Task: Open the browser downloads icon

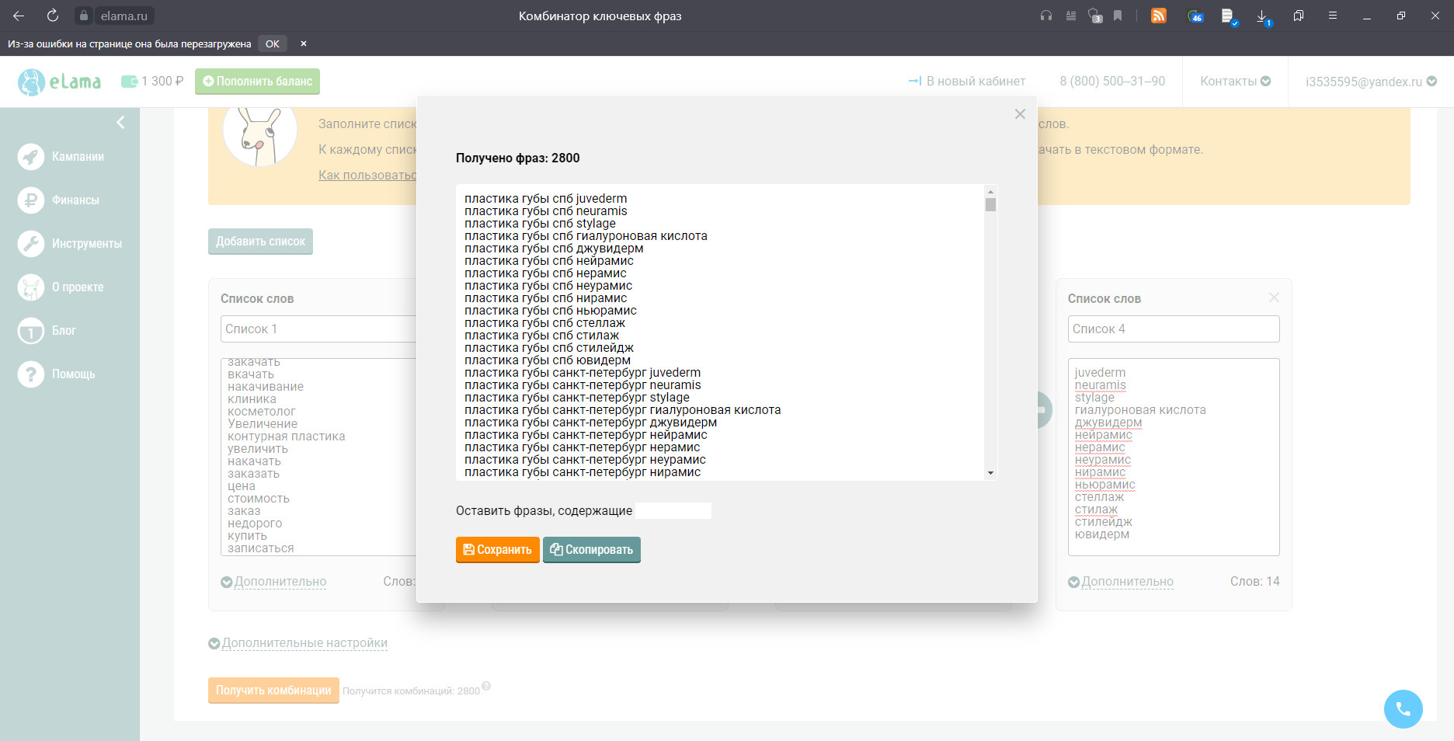Action: [x=1263, y=16]
